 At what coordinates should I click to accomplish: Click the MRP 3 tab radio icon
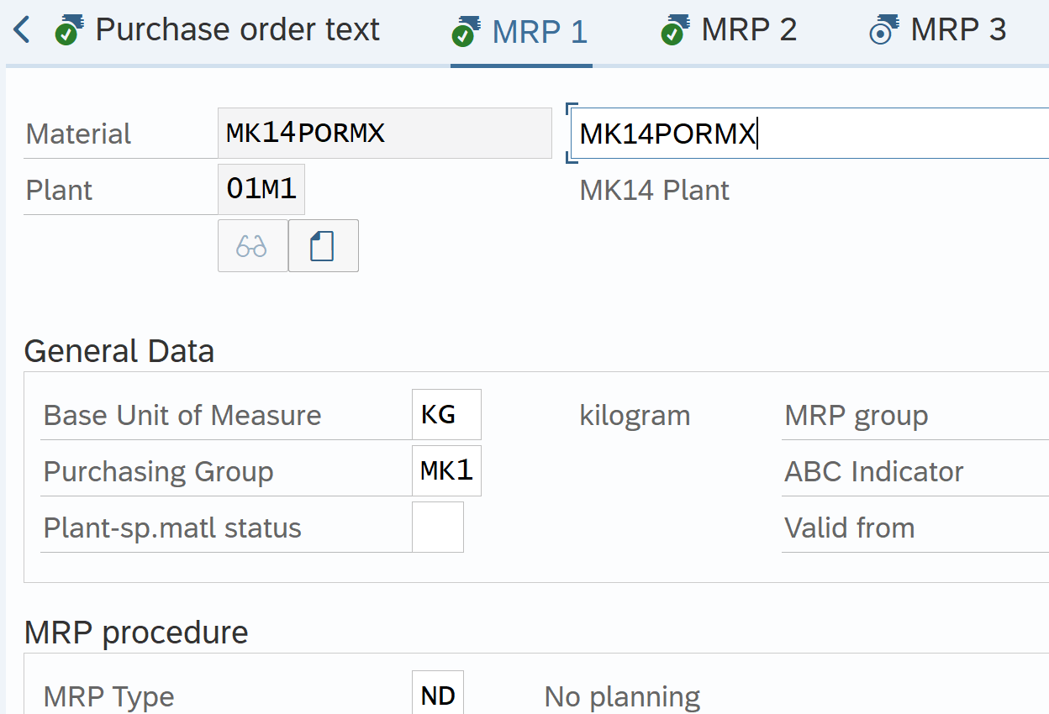click(883, 31)
